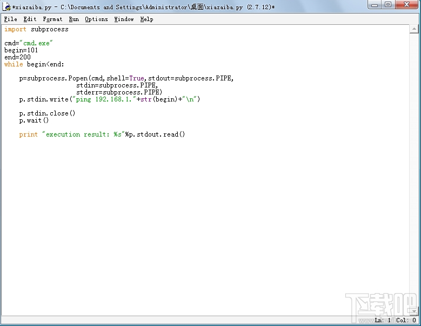The height and width of the screenshot is (326, 421).
Task: Open the Help menu
Action: (146, 19)
